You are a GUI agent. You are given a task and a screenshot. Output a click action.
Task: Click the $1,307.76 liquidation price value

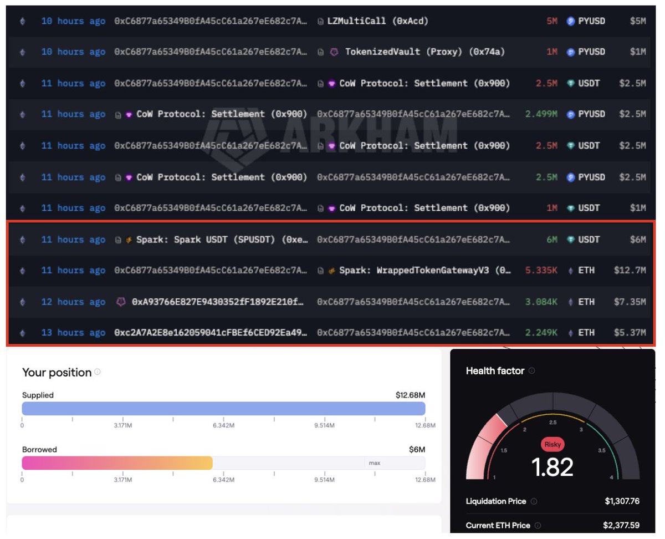click(622, 501)
